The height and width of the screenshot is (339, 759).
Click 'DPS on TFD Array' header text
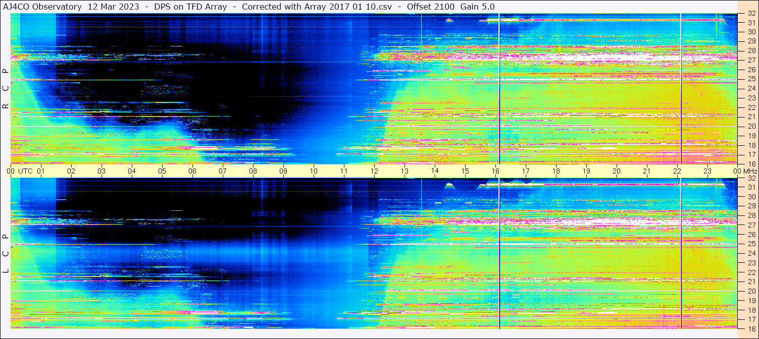point(190,7)
